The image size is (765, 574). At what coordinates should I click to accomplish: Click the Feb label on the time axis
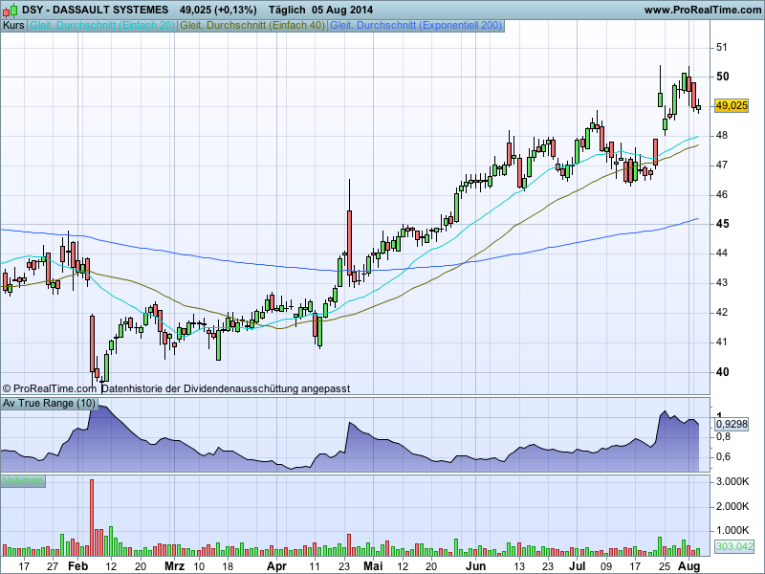pyautogui.click(x=77, y=566)
